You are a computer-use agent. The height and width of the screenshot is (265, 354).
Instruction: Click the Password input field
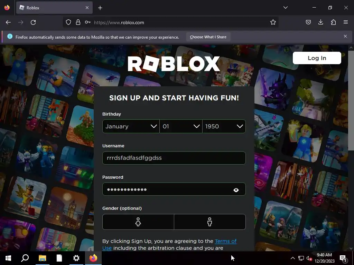tap(174, 189)
